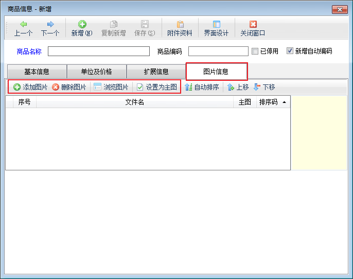Click the 排序码 column sort arrow
This screenshot has height=279, width=353.
tap(285, 102)
